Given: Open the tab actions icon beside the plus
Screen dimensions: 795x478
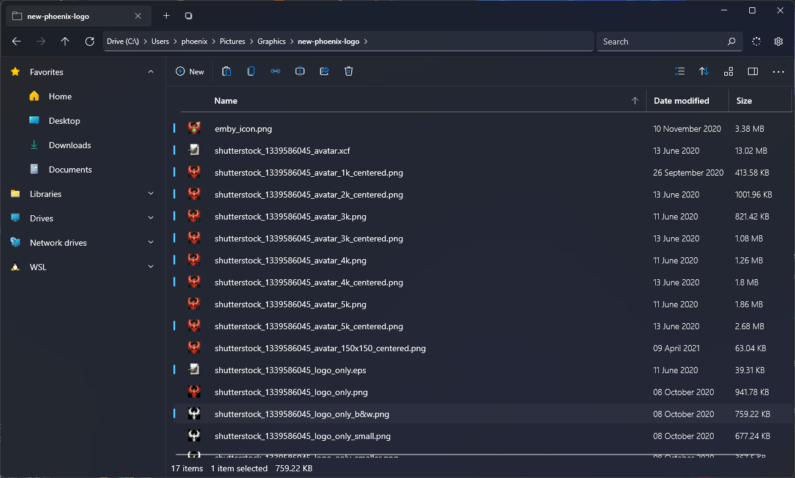Looking at the screenshot, I should (x=189, y=16).
